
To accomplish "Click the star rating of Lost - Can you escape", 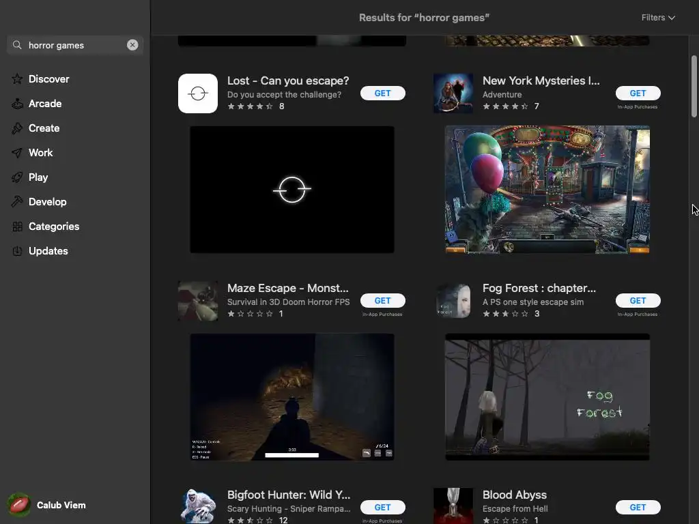I will click(250, 106).
